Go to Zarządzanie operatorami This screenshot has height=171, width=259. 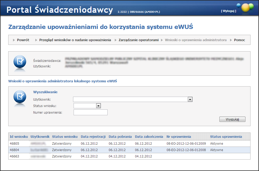click(x=138, y=40)
